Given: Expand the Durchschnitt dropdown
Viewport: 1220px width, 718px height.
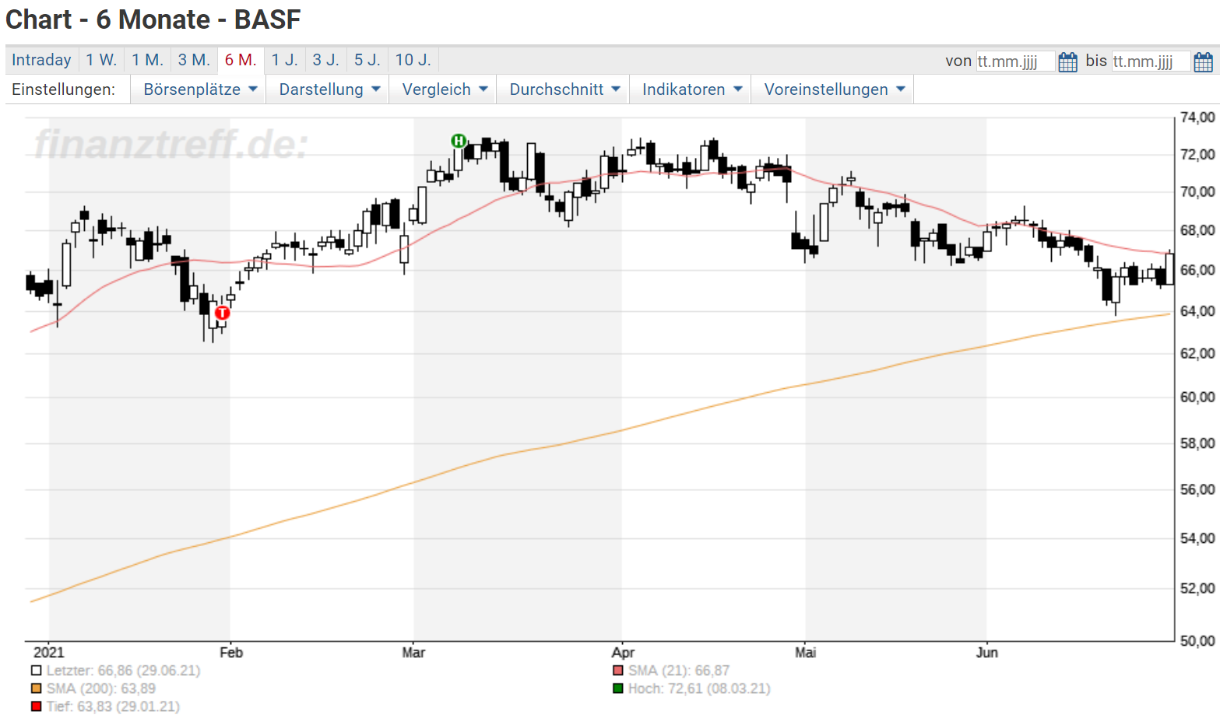Looking at the screenshot, I should (564, 89).
